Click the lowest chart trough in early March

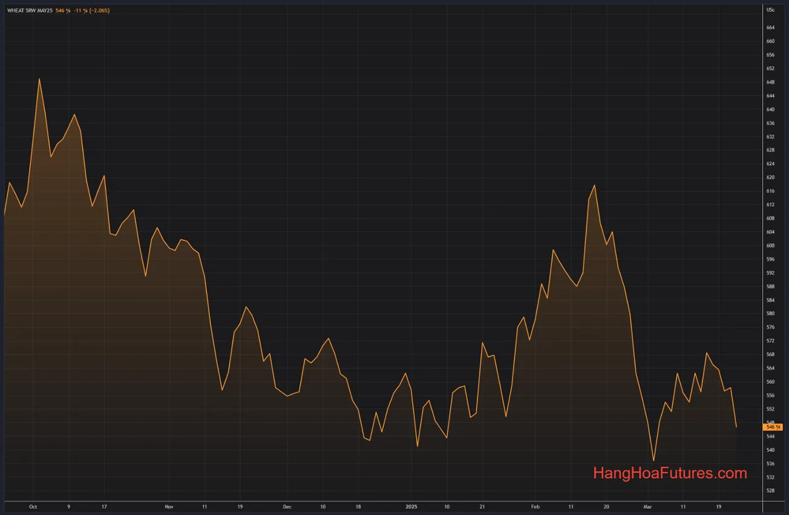(653, 461)
